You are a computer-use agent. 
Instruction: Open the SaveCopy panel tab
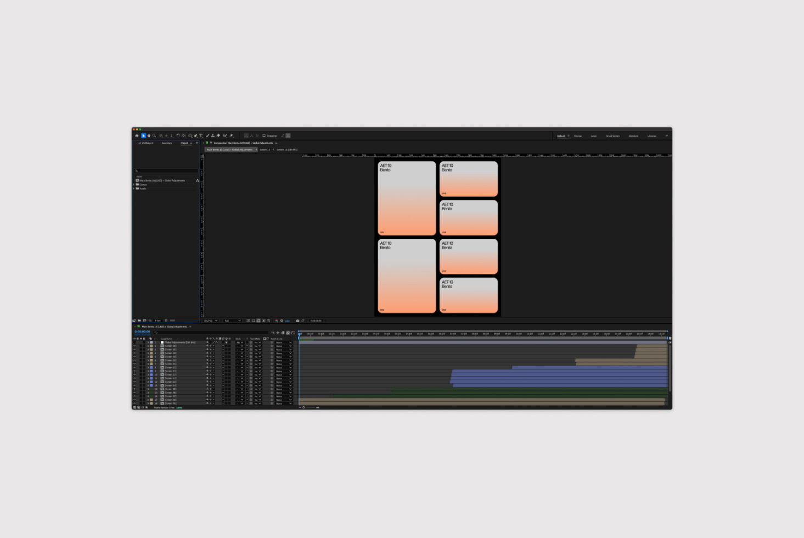pos(167,143)
